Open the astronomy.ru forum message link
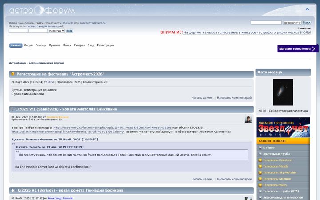Image resolution: width=320 pixels, height=200 pixels. (112, 128)
